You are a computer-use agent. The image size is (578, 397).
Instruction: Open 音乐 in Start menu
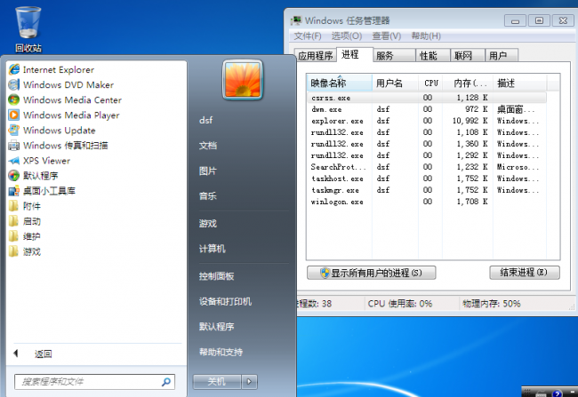point(208,196)
